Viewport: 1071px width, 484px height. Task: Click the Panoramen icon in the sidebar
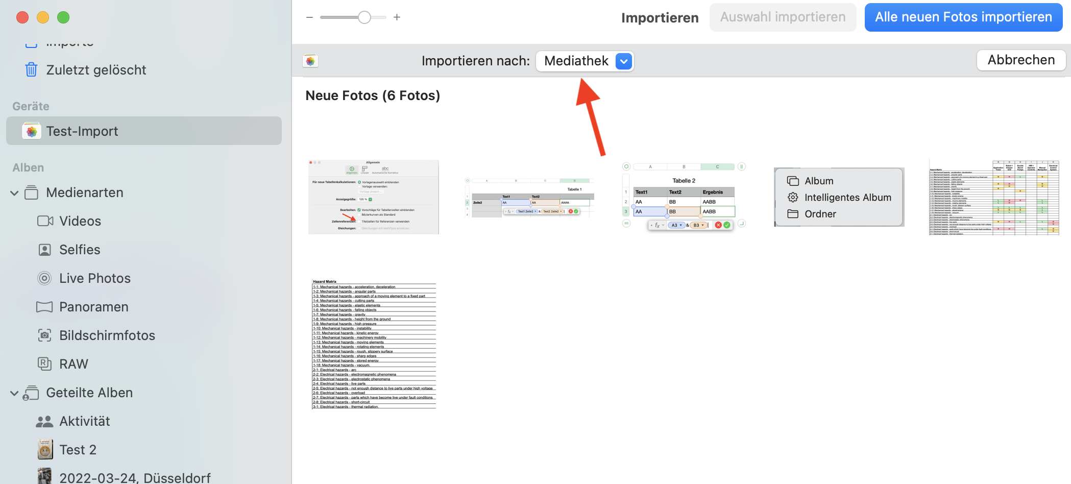pyautogui.click(x=45, y=307)
